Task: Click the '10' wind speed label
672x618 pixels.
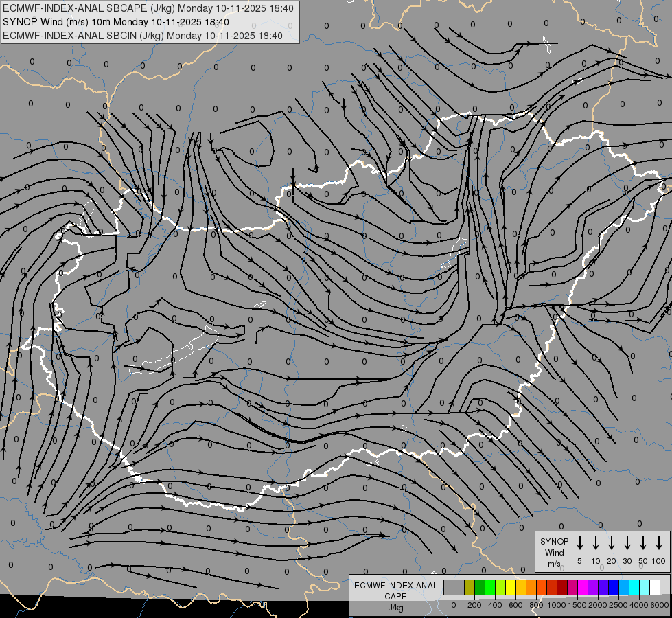Action: tap(596, 561)
